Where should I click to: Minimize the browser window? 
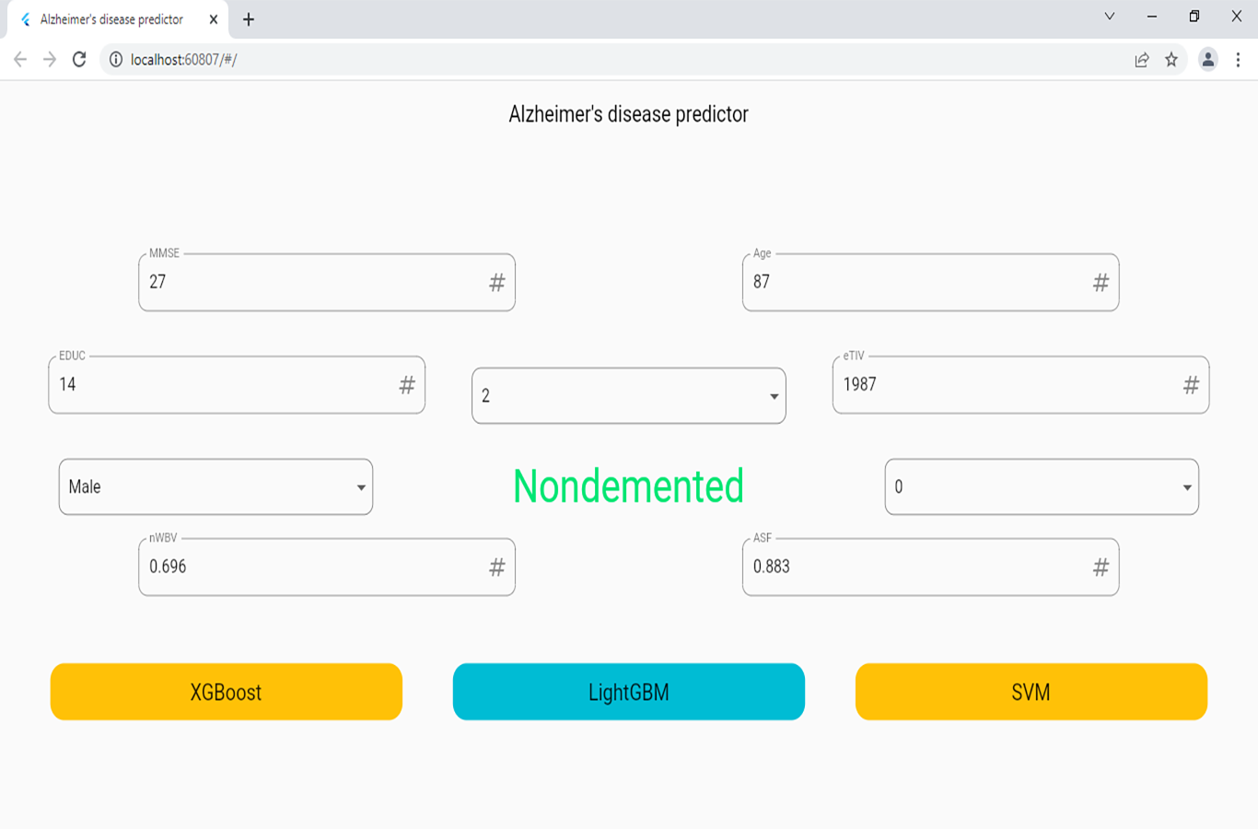point(1152,17)
